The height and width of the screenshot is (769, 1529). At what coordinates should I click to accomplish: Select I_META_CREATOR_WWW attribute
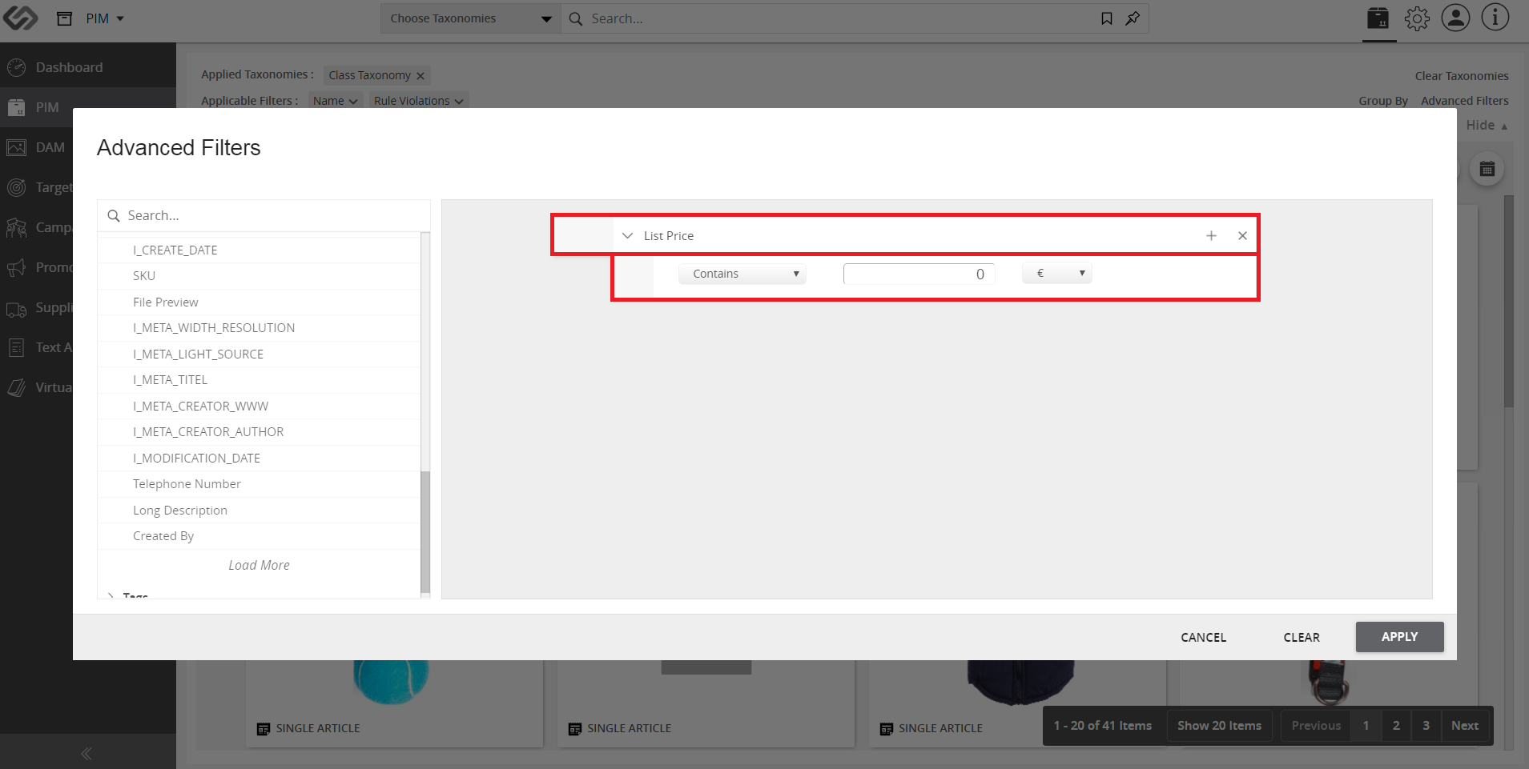(x=259, y=406)
